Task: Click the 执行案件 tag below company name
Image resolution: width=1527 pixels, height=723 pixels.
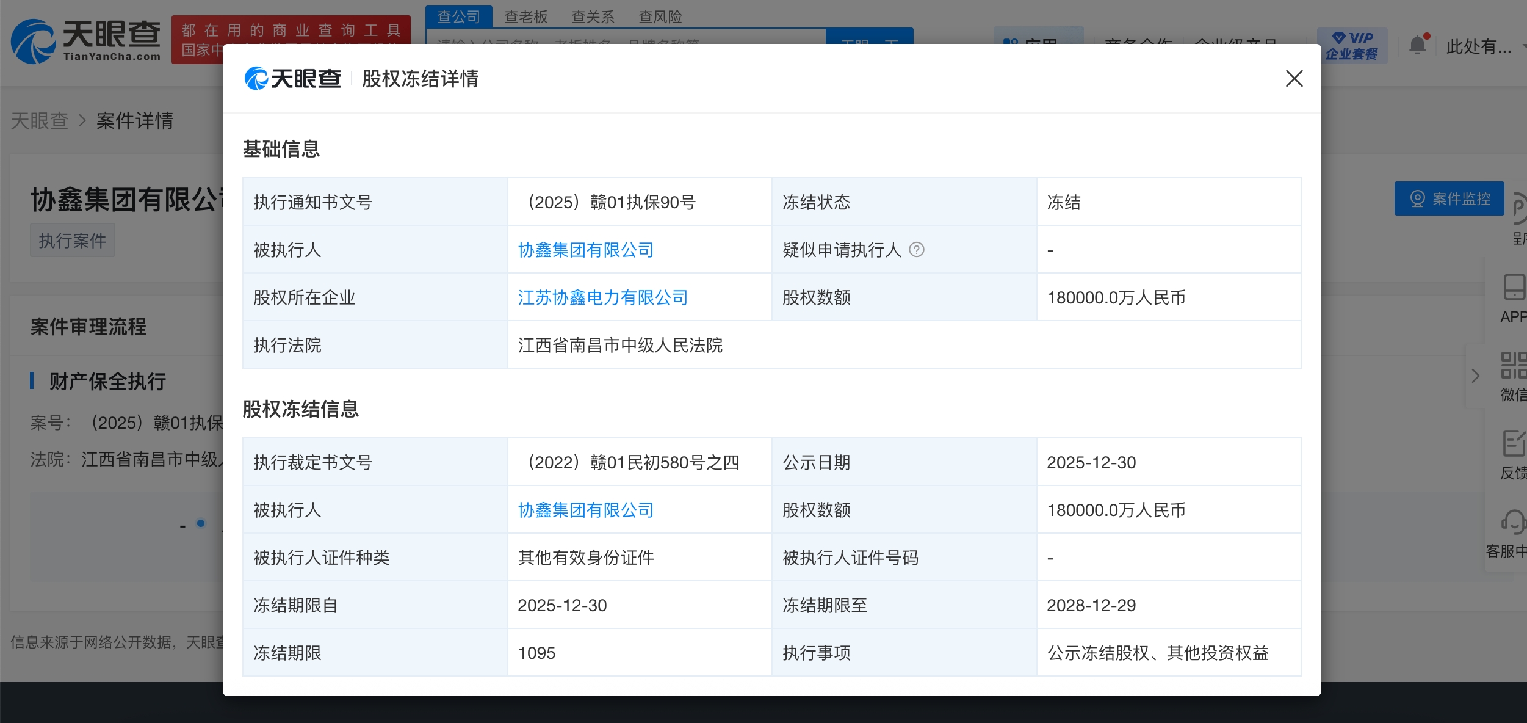Action: click(x=72, y=240)
